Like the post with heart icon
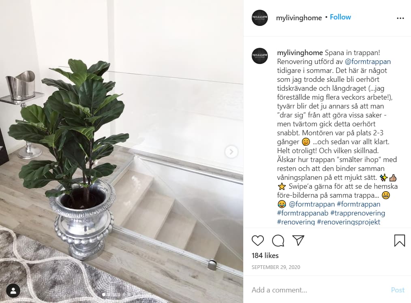Screen dimensions: 411x303 pyautogui.click(x=258, y=240)
